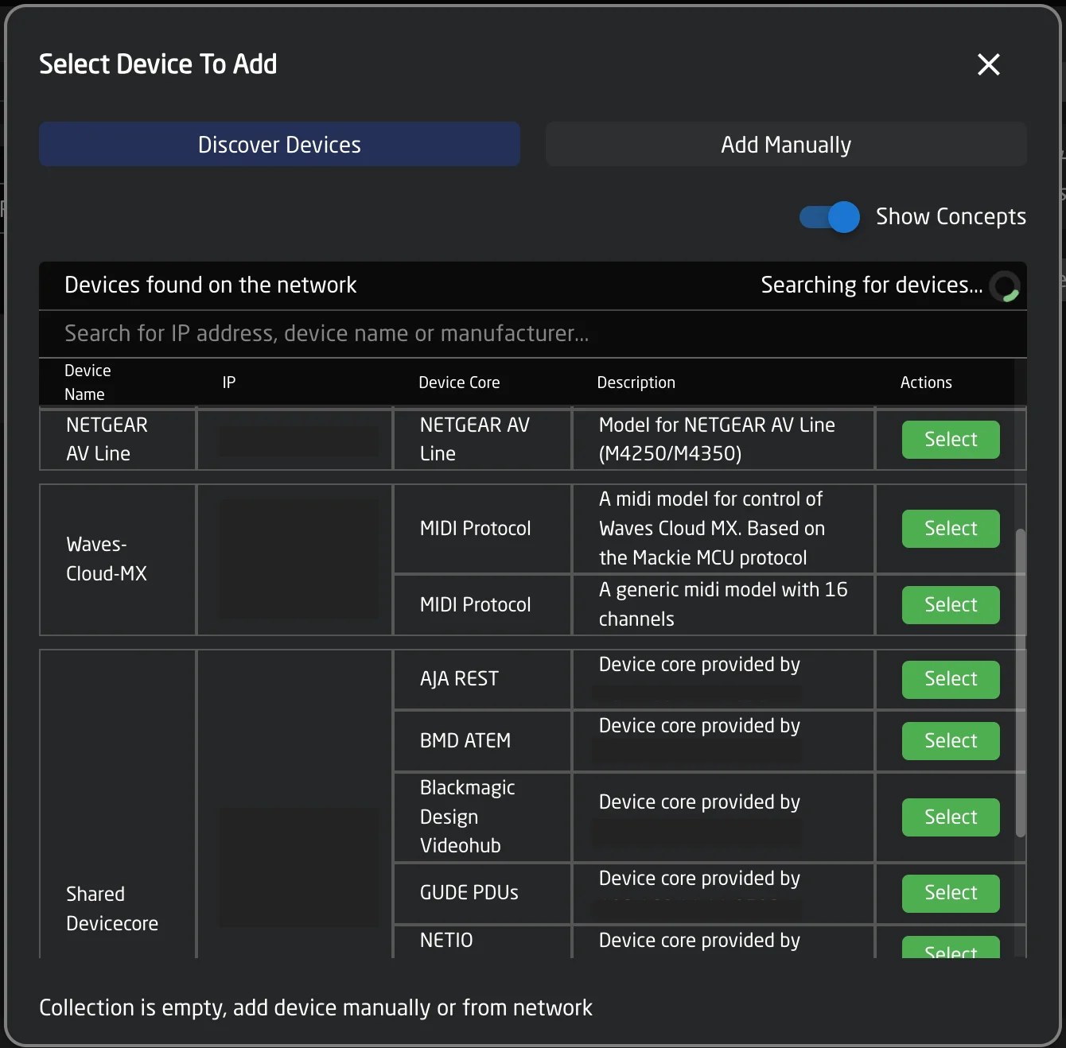Click the device list vertical scrollbar
Image resolution: width=1066 pixels, height=1048 pixels.
1021,682
